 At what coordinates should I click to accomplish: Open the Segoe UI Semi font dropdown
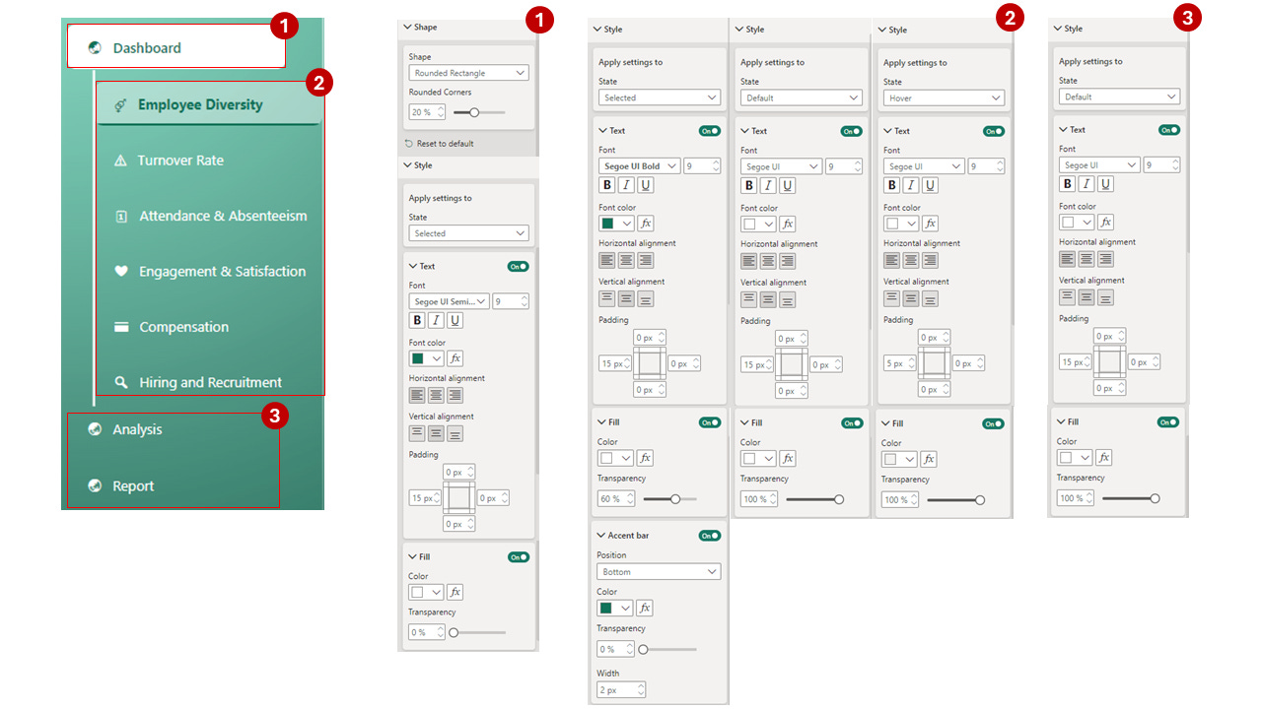449,301
